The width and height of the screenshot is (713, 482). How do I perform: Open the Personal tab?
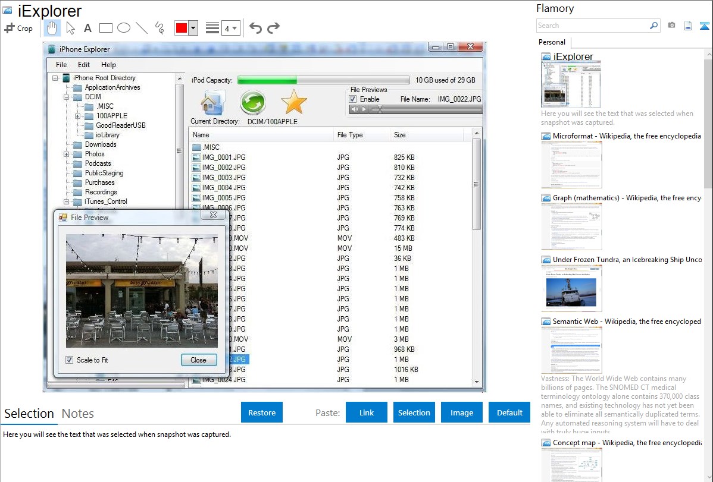(552, 42)
